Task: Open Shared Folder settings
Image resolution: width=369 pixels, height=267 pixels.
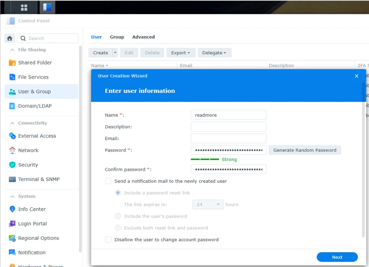Action: coord(41,63)
